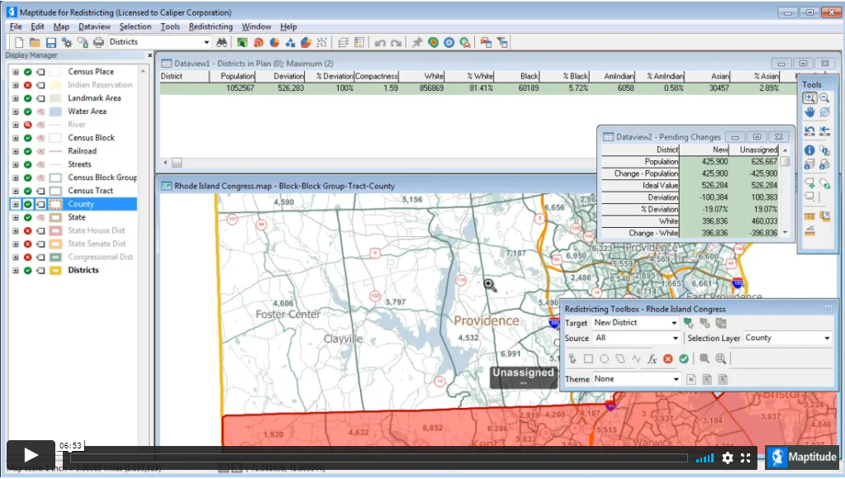Choose the select-by-circle tool in toolbox
Viewport: 845px width, 479px height.
point(605,358)
